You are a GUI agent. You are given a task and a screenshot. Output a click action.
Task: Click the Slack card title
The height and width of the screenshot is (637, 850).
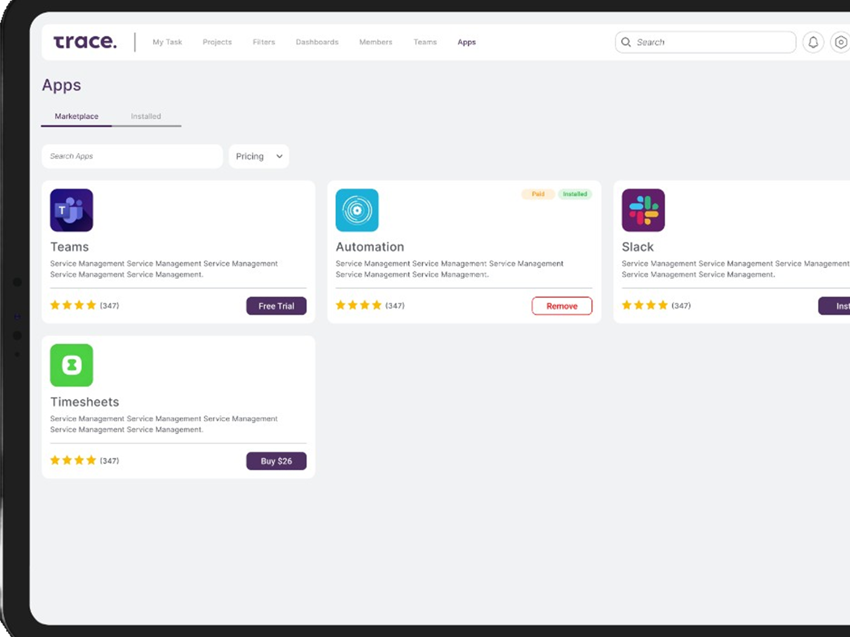[637, 247]
